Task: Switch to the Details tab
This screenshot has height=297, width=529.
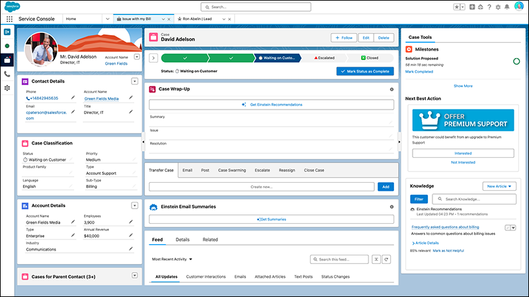Action: coord(183,240)
